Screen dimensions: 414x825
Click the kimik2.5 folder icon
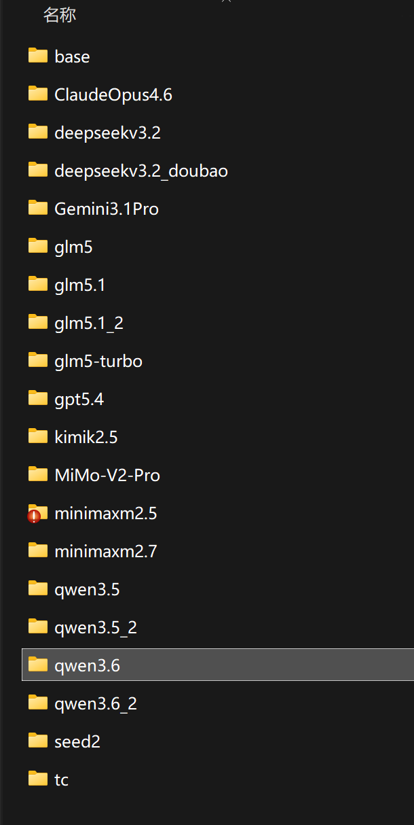[38, 436]
